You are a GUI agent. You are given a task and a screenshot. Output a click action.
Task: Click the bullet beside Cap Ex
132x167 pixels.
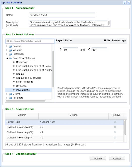point(14,74)
